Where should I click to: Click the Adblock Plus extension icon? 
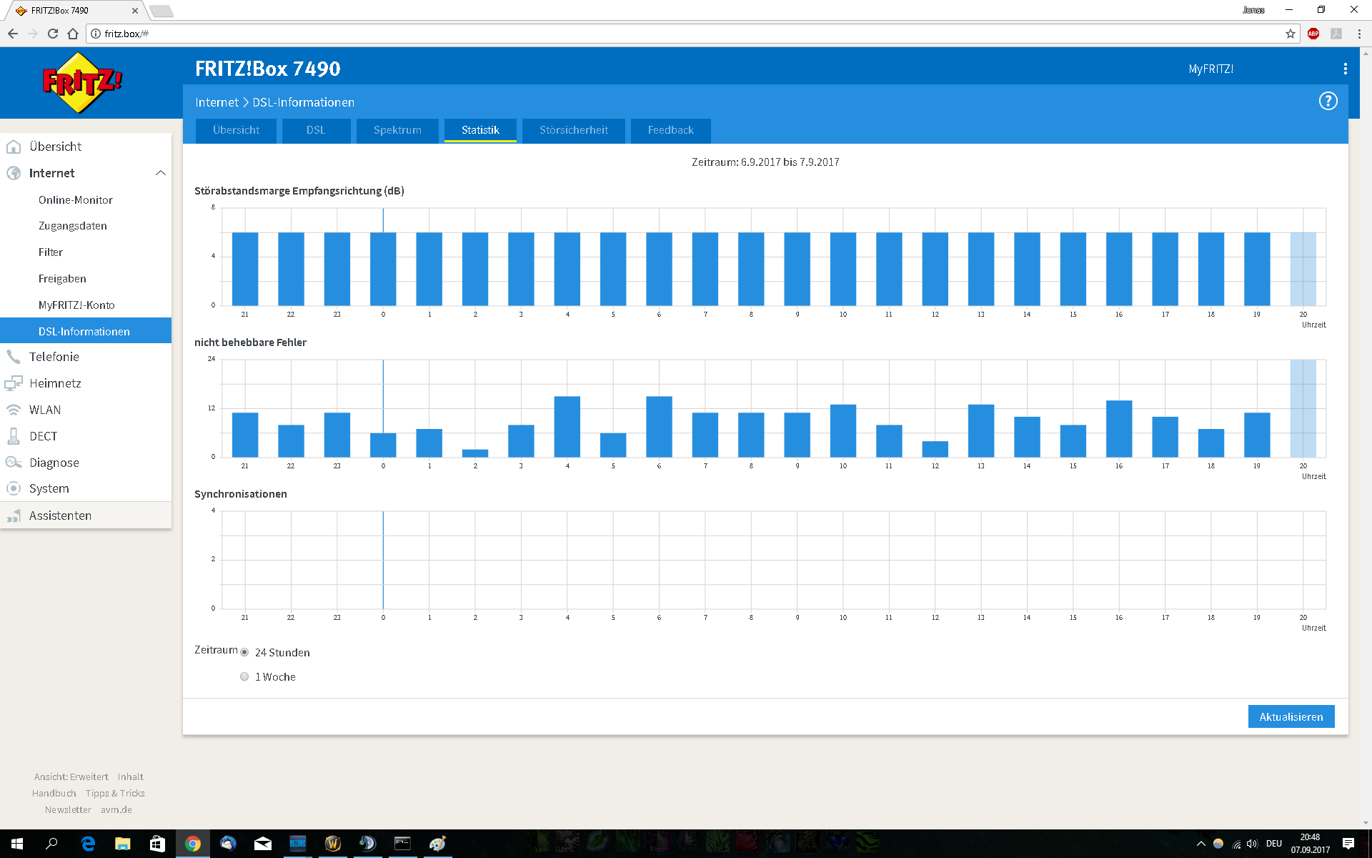click(1313, 34)
